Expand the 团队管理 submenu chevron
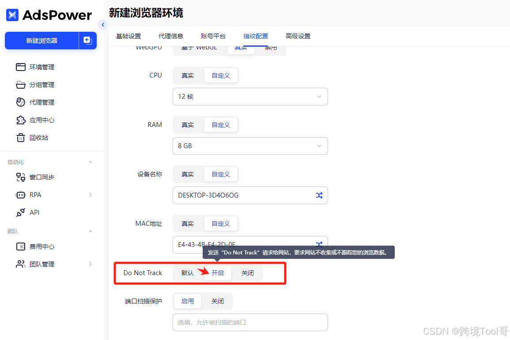The height and width of the screenshot is (340, 510). 91,264
